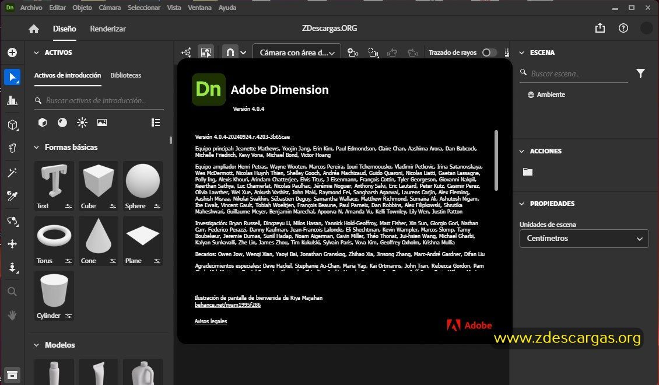Click the Buscar activos de introducción field
659x385 pixels.
click(99, 100)
